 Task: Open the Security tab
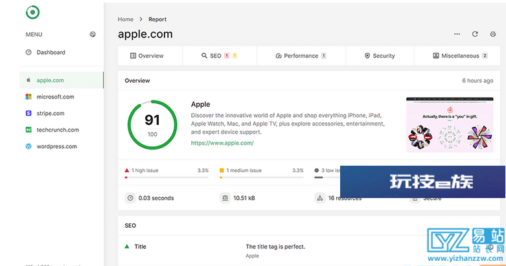point(380,56)
